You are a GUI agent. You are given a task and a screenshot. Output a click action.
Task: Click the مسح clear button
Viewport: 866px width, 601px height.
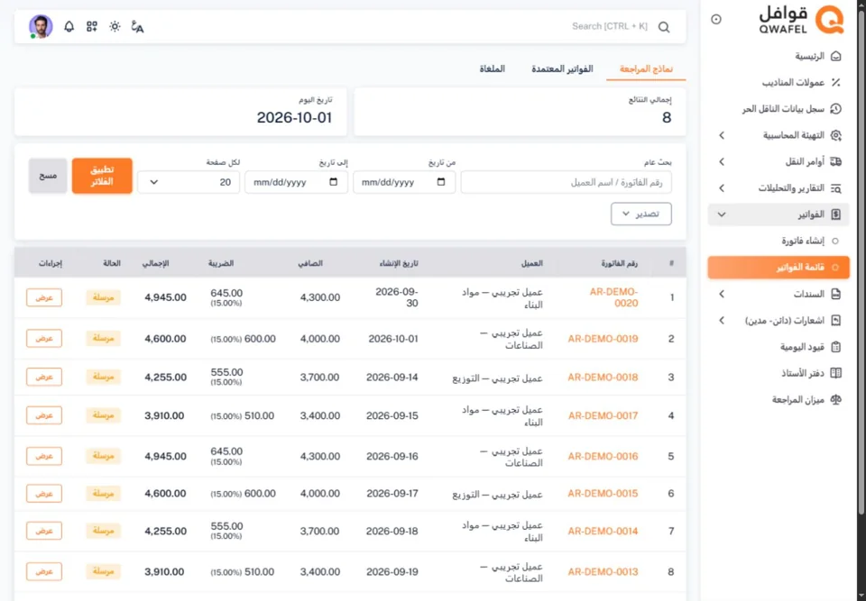[x=48, y=176]
